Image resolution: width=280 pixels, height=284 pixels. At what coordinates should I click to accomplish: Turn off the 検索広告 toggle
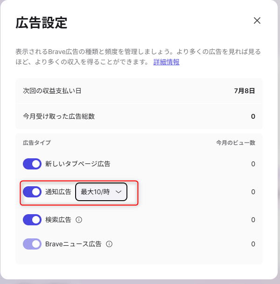click(32, 220)
